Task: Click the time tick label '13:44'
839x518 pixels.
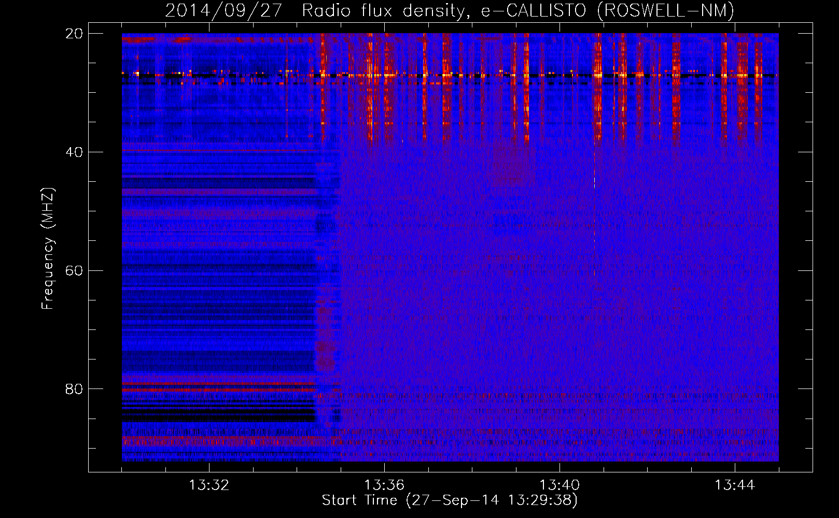Action: [735, 485]
